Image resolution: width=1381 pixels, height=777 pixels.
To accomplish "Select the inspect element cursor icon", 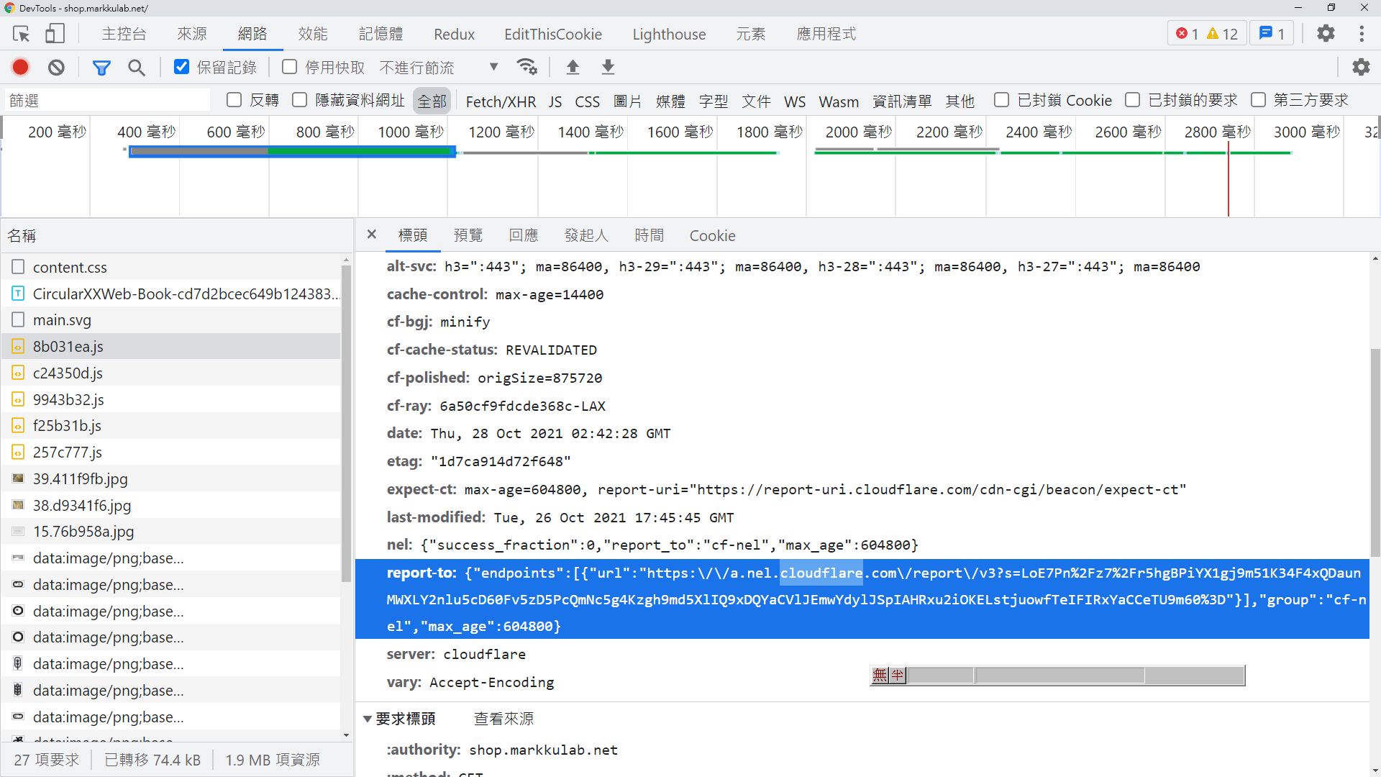I will coord(21,34).
